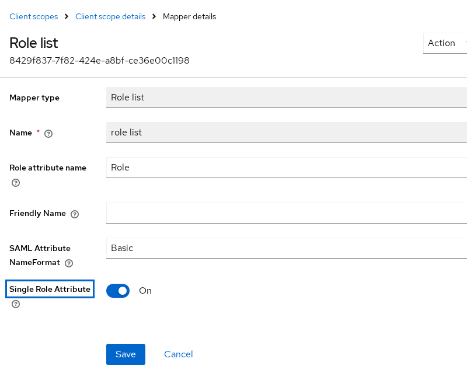The width and height of the screenshot is (467, 376).
Task: Click the Single Role Attribute label
Action: [x=50, y=289]
